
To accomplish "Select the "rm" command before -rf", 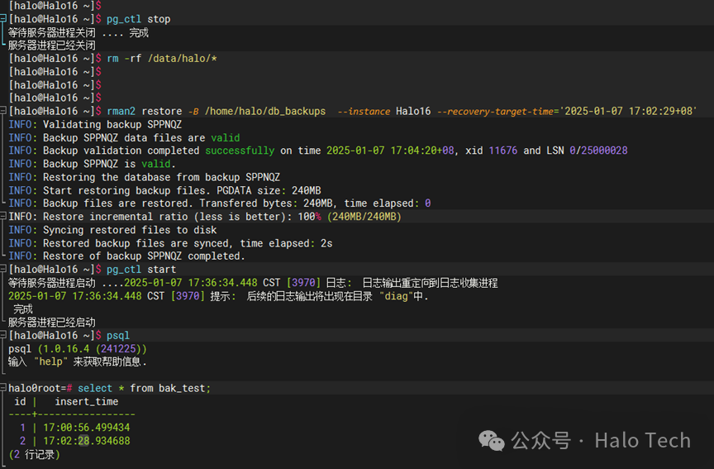I will (x=112, y=59).
